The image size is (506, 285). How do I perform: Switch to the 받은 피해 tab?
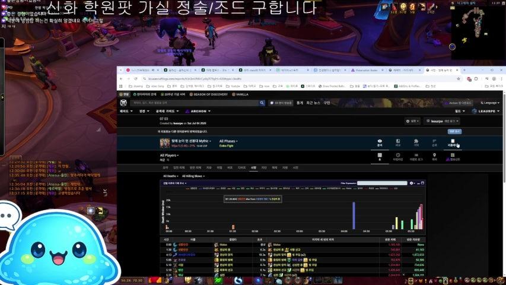[x=196, y=167]
